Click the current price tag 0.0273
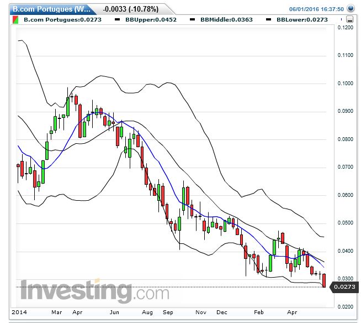Image resolution: width=361 pixels, height=323 pixels. (x=344, y=287)
